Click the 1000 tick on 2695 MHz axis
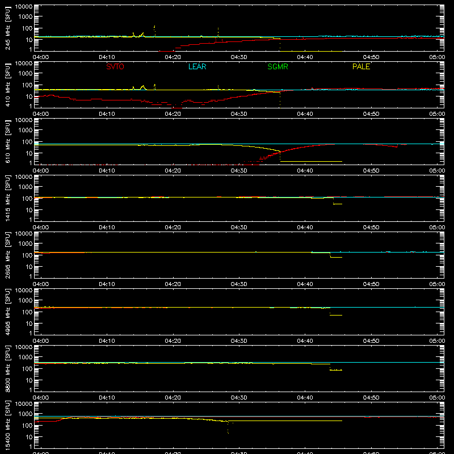 tap(26, 243)
